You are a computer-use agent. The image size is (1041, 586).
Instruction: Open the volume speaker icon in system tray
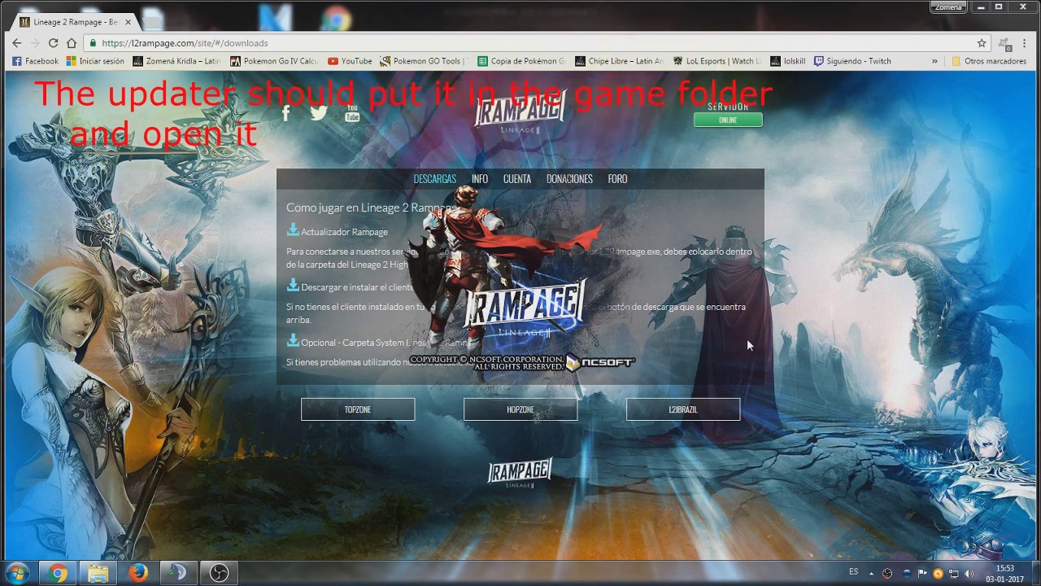pyautogui.click(x=969, y=574)
